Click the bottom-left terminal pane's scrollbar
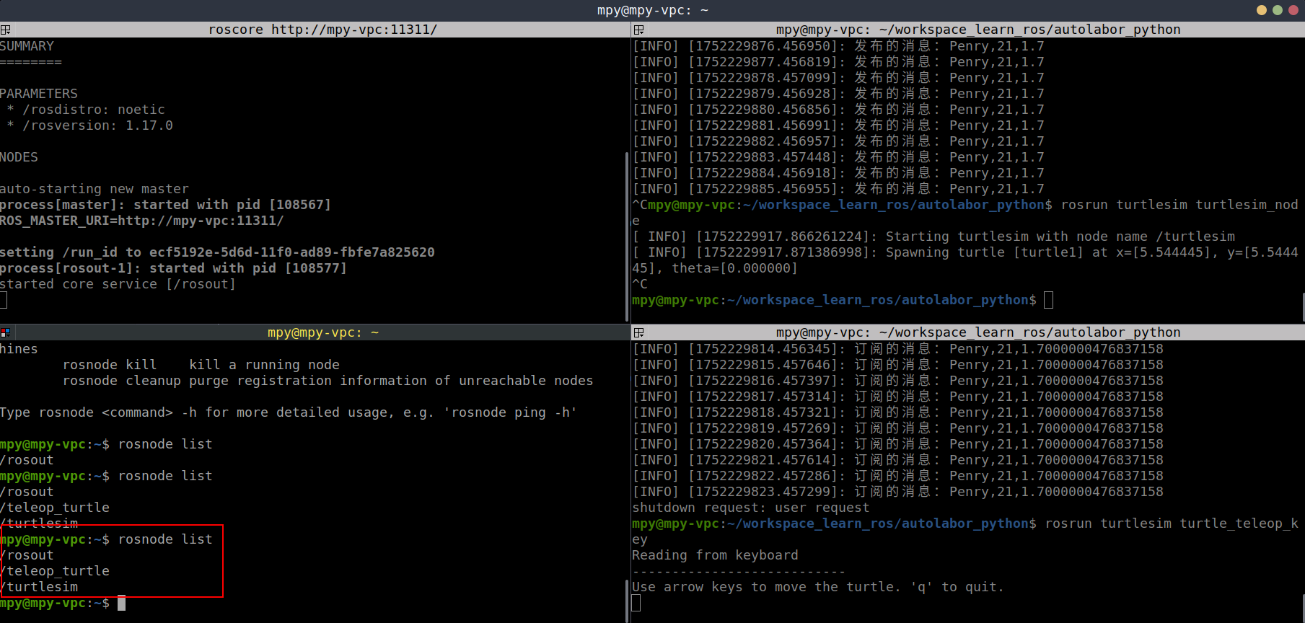This screenshot has height=623, width=1305. click(626, 600)
